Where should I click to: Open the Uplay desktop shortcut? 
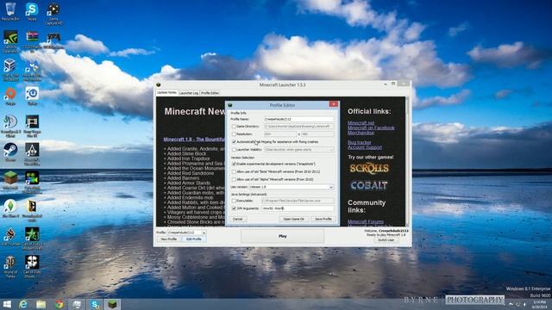click(x=32, y=96)
